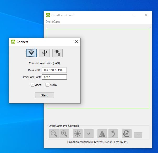Click the DroidCam Client title bar icon
Viewport: 158px width, 153px height.
pos(48,15)
